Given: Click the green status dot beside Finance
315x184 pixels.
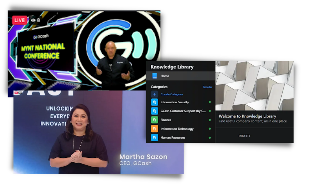Looking at the screenshot, I should click(210, 120).
